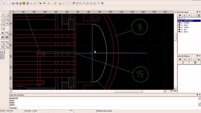Remove the active block

tap(194, 59)
